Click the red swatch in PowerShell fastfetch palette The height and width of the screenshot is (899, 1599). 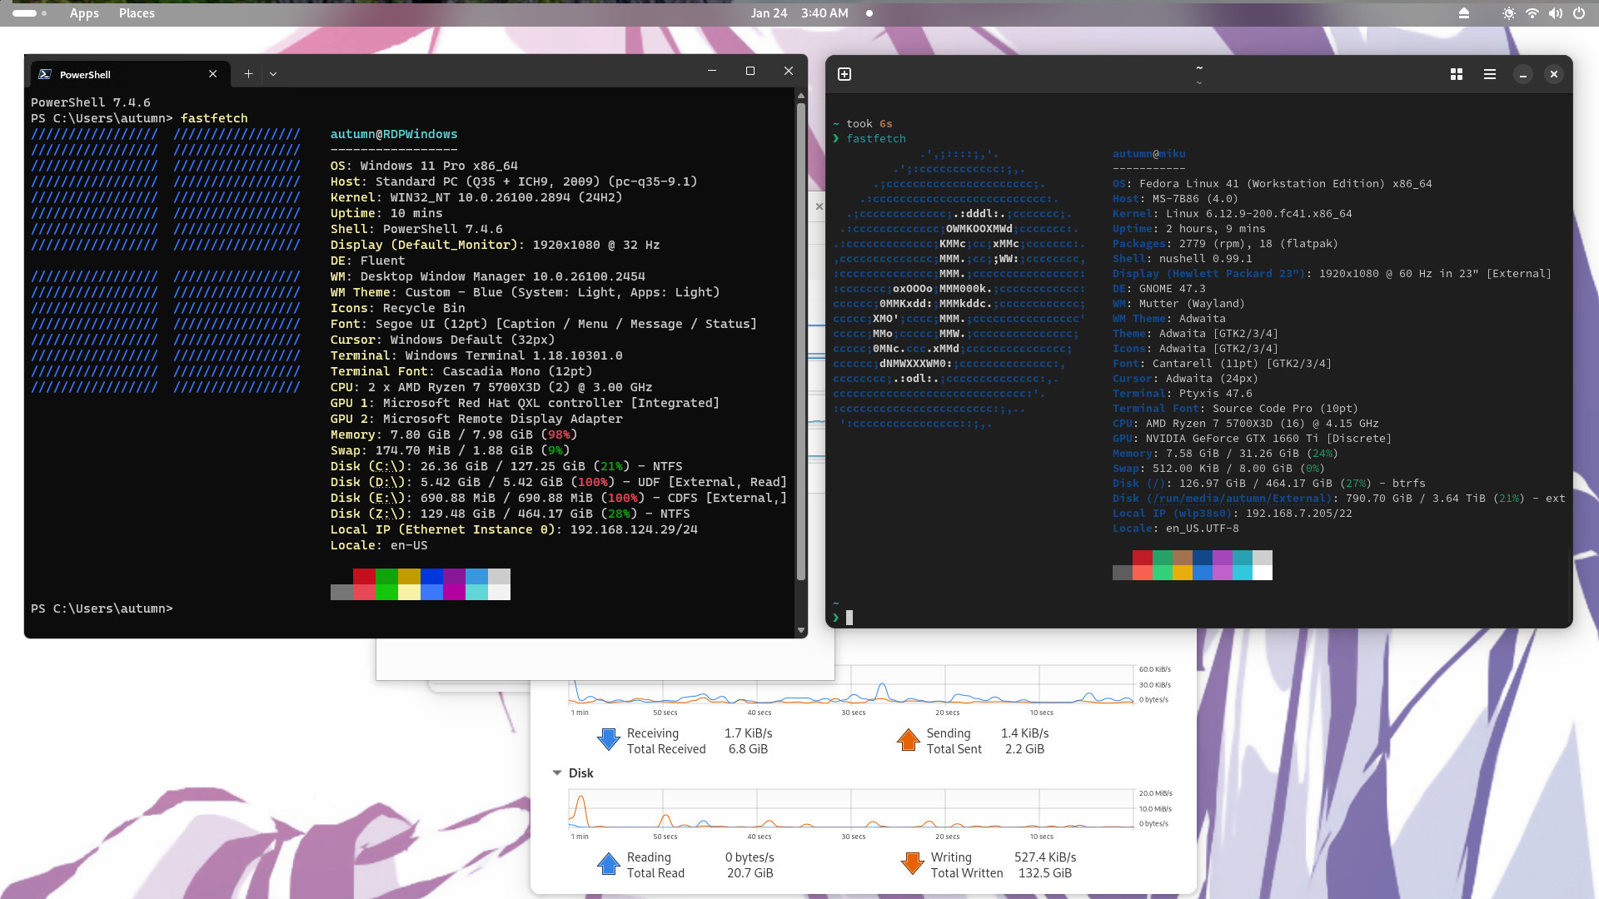click(x=364, y=576)
